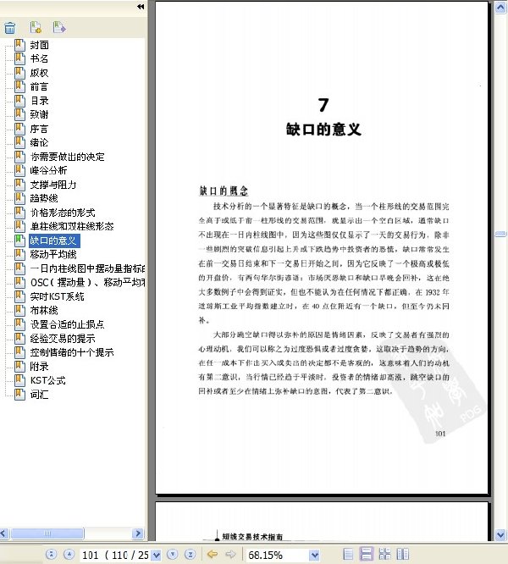Switch to continuous page layout
This screenshot has width=508, height=564.
367,554
